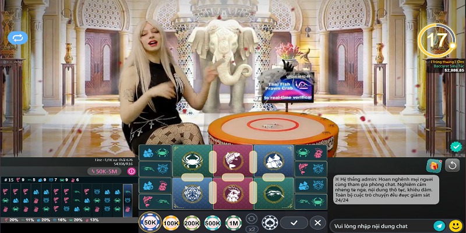Toggle the teal verified checkmark badge
This screenshot has width=466, height=233.
pos(456,146)
